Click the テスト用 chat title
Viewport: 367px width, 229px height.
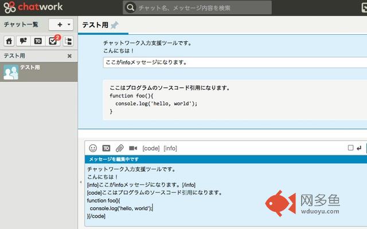95,25
